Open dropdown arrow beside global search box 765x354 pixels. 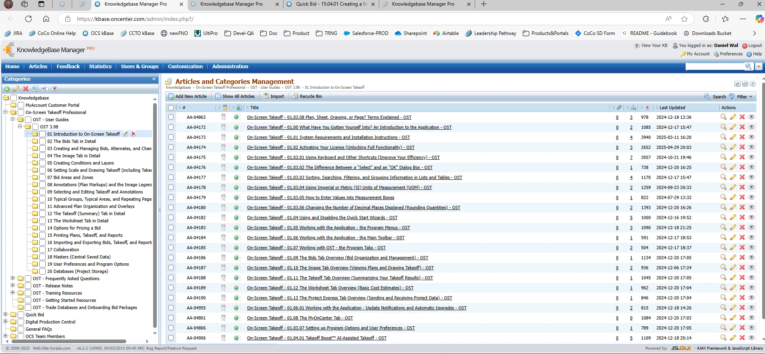tap(759, 67)
